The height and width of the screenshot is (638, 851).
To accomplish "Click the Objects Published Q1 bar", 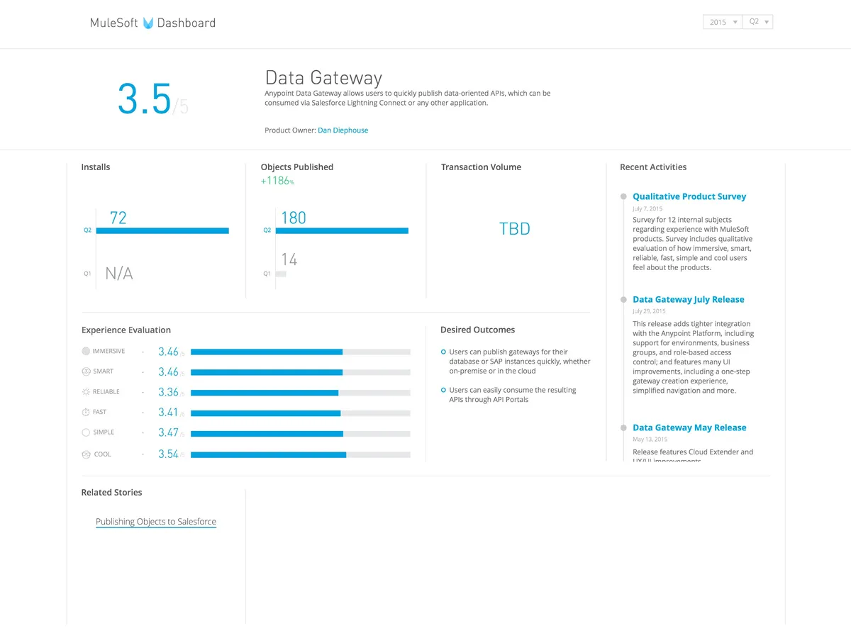I will click(x=281, y=274).
